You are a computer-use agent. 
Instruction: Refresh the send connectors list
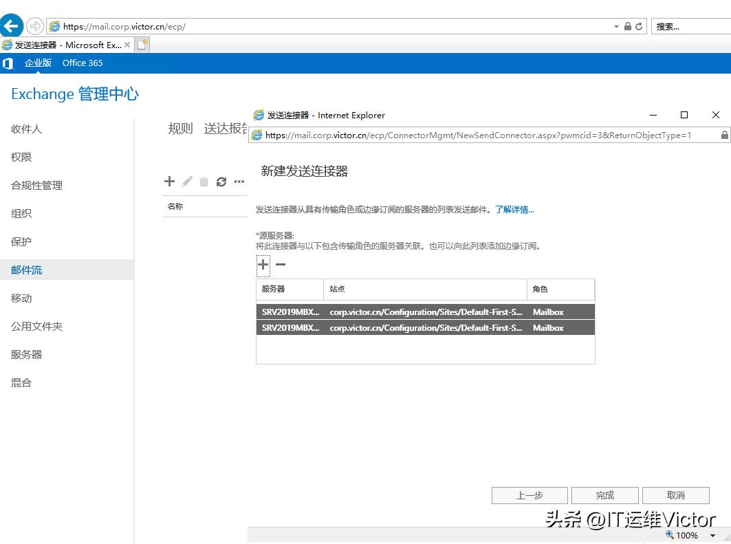pos(221,182)
